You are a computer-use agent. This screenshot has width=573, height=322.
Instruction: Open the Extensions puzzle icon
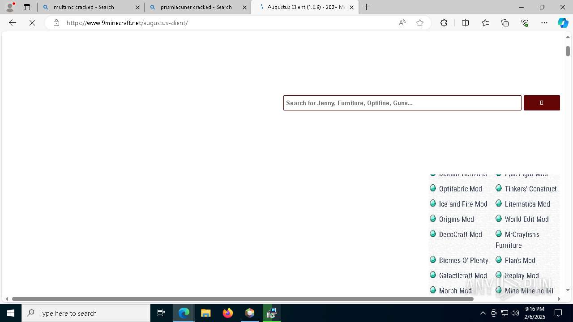click(x=444, y=23)
